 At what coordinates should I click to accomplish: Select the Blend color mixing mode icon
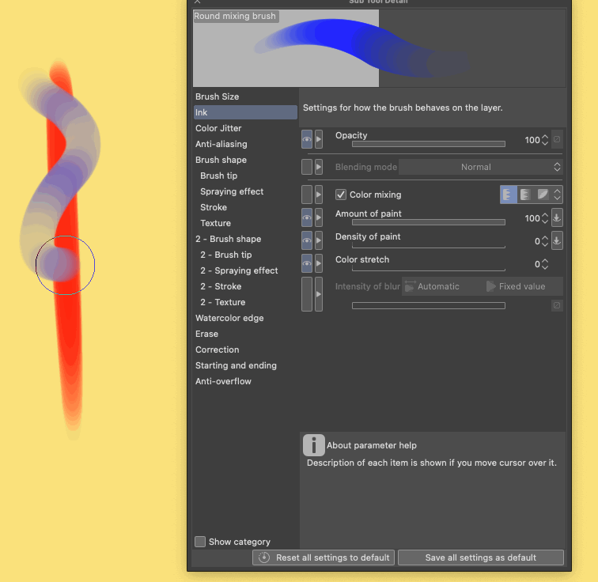point(509,195)
